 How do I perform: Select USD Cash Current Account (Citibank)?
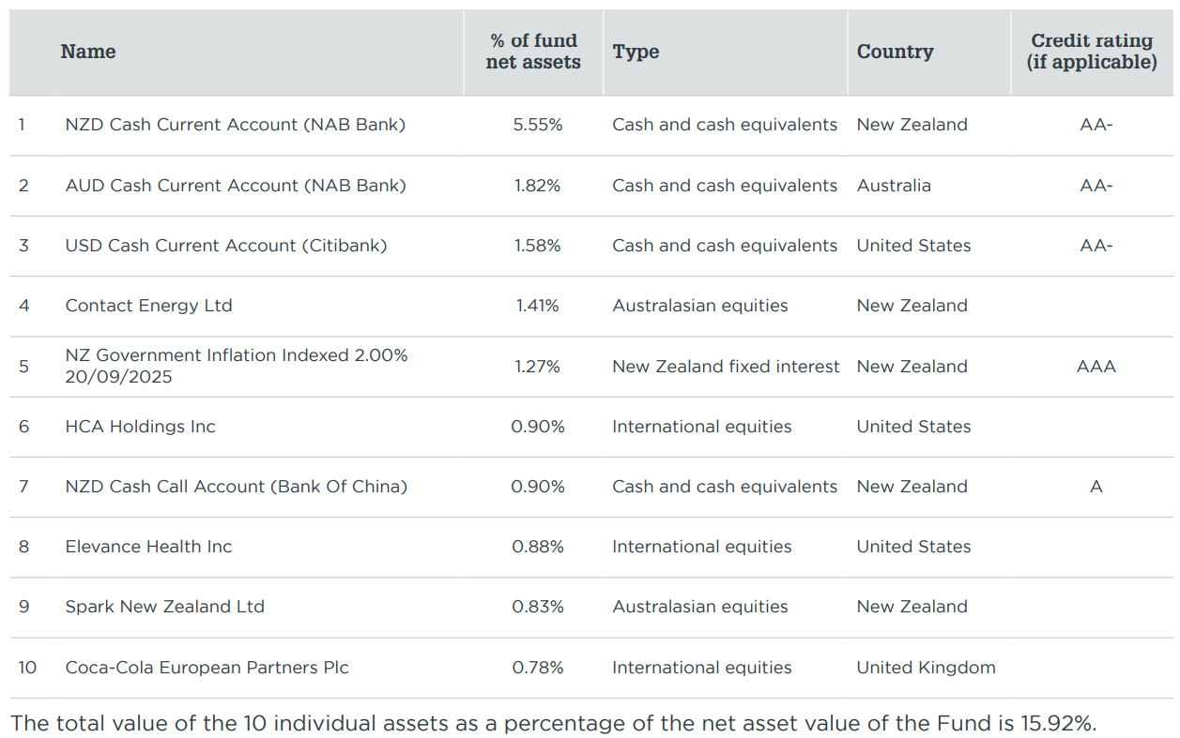click(x=225, y=246)
